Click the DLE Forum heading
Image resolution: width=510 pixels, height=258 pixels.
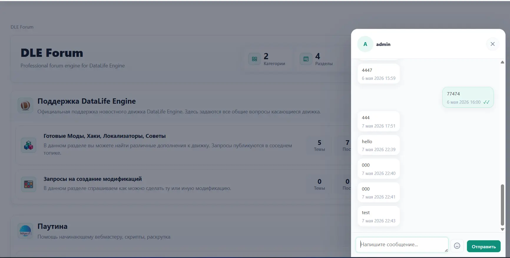52,53
